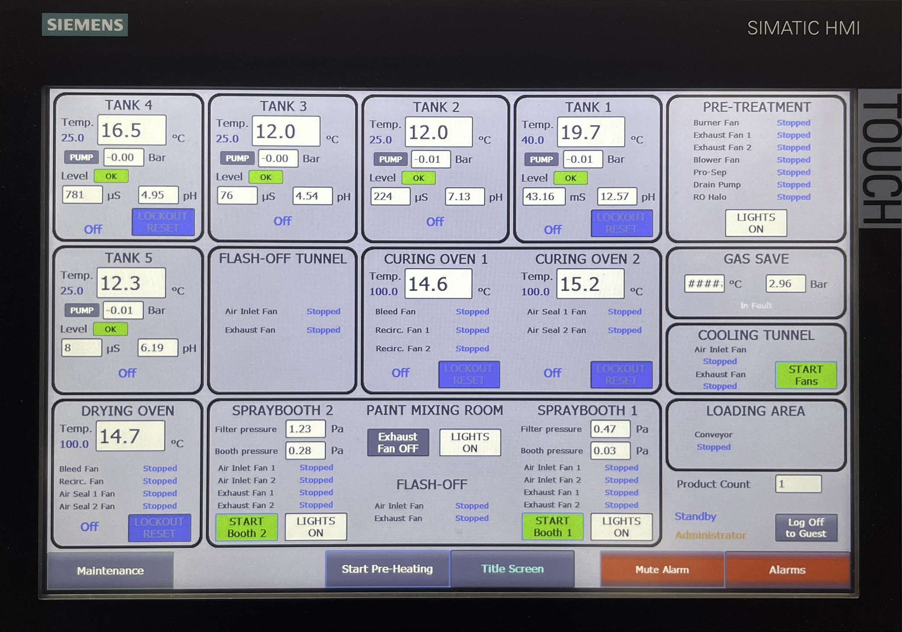Open the Maintenance screen
Screen dimensions: 902x632
[110, 570]
